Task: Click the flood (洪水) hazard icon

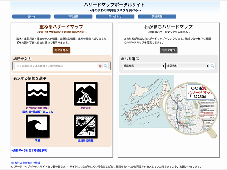Action: pos(38,94)
